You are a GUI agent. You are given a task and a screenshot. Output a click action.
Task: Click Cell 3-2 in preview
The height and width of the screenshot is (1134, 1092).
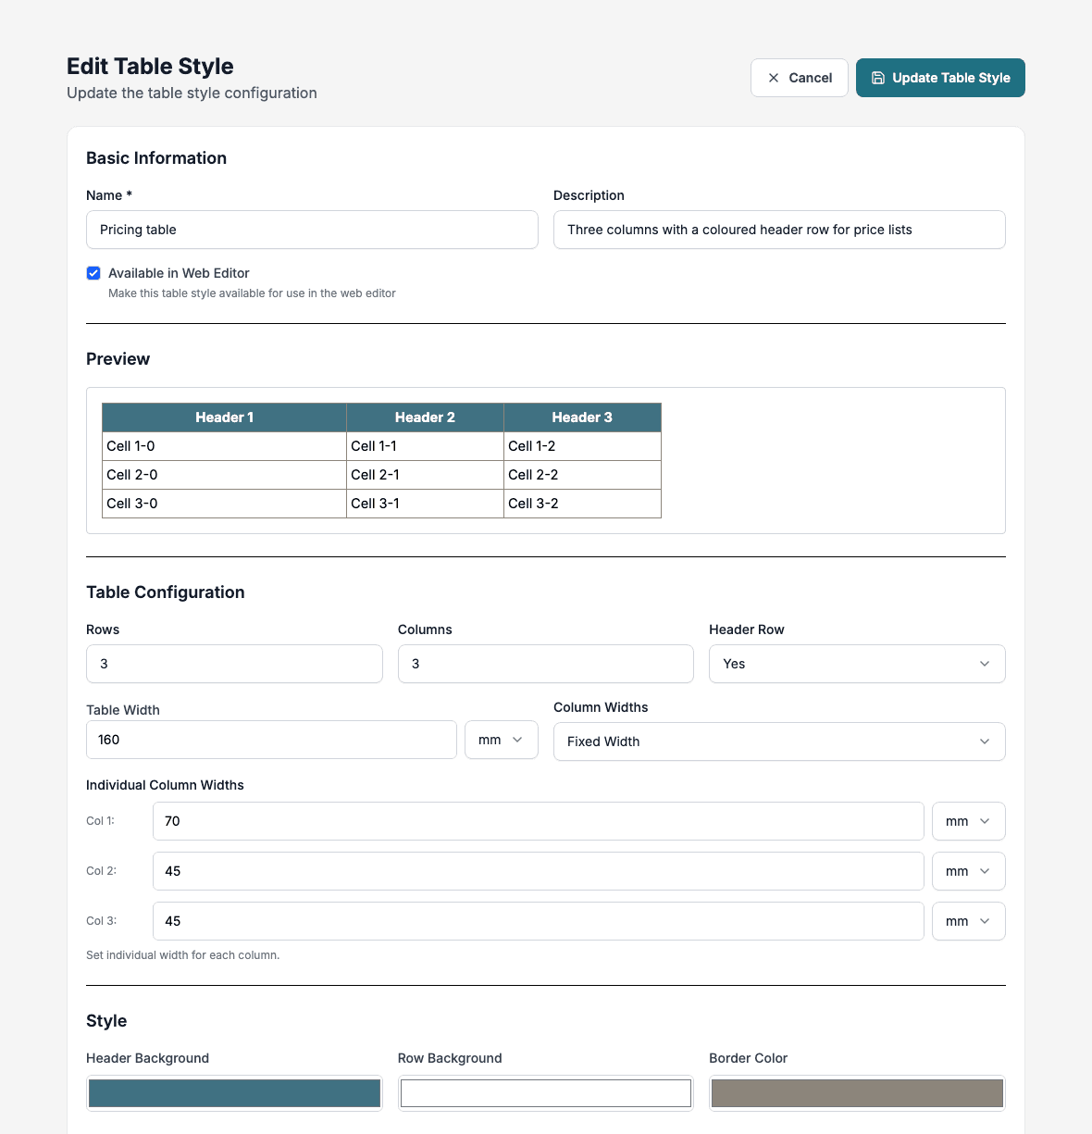coord(582,504)
